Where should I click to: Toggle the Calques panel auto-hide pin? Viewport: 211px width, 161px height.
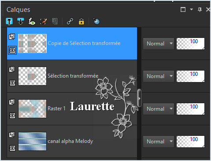pos(200,10)
